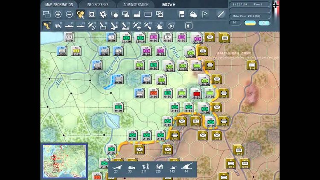Viewport: 320px width, 180px height.
Task: Select the Soviet infantry counter 1=3
Action: 167,149
